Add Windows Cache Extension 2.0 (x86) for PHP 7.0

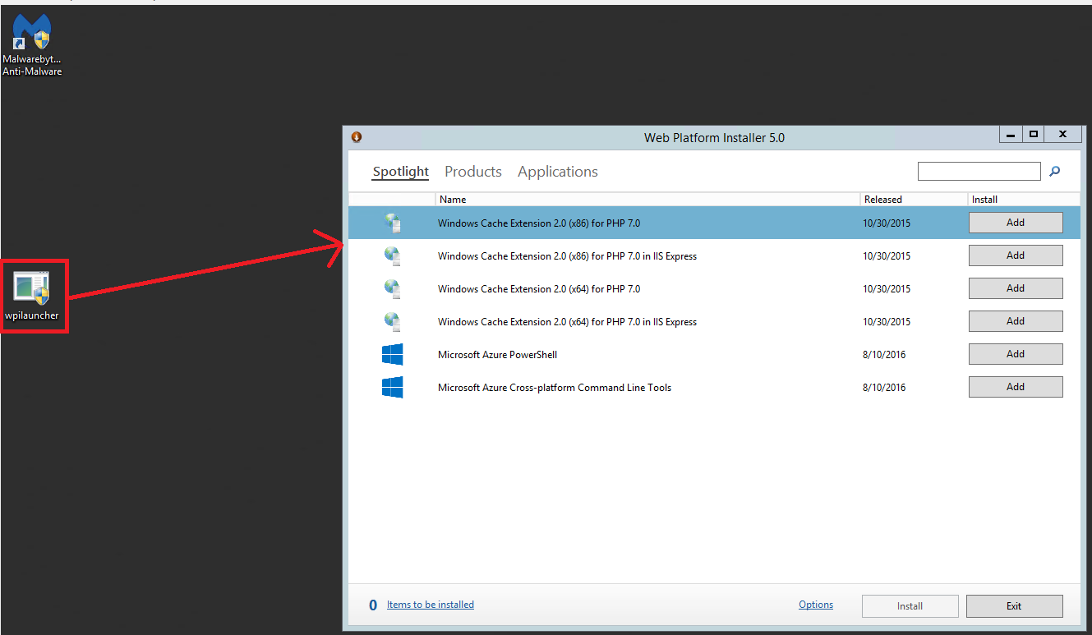(x=1016, y=223)
